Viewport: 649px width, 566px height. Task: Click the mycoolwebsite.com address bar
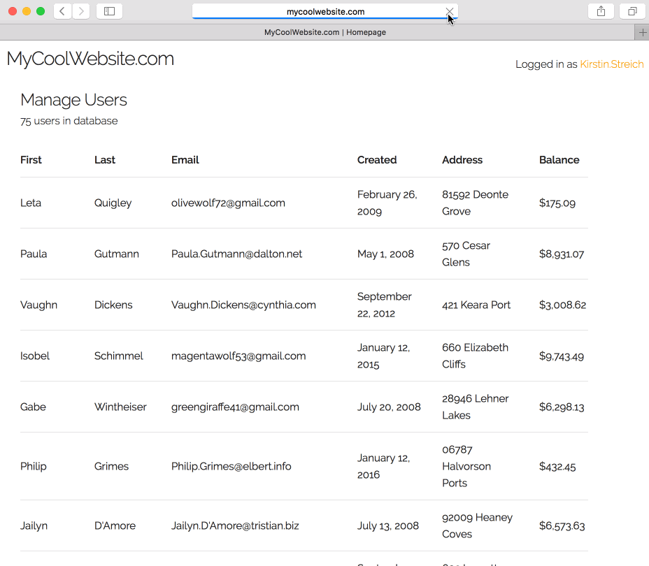[325, 12]
